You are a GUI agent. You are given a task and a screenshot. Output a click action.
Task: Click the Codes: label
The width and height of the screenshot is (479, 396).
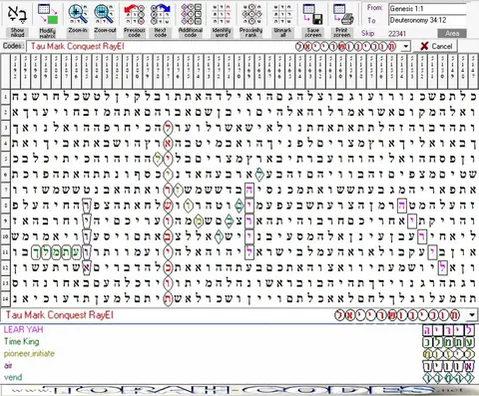click(13, 46)
